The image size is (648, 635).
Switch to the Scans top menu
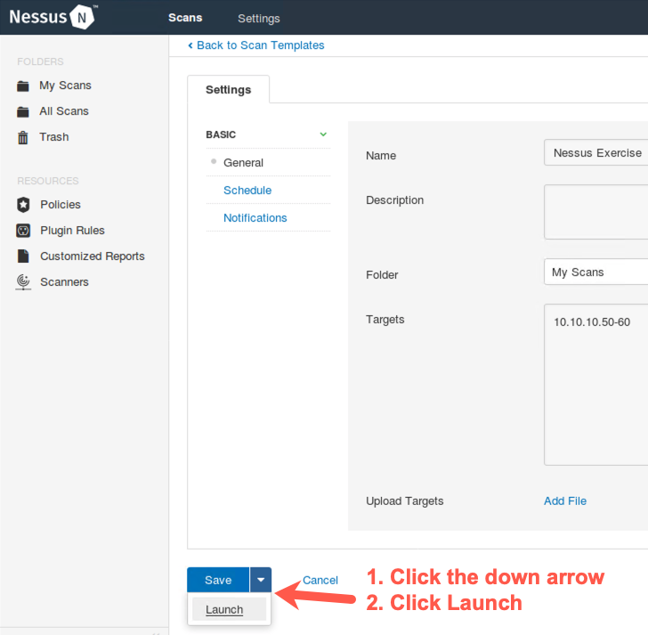pyautogui.click(x=185, y=18)
